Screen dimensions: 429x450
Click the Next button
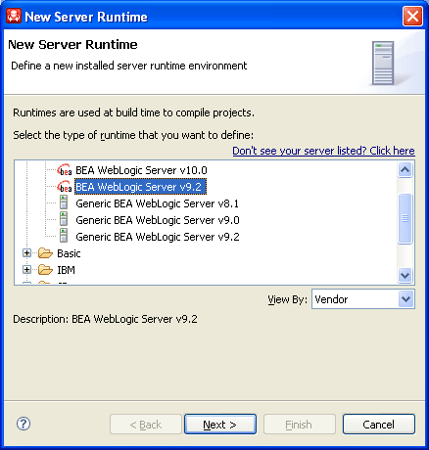[x=220, y=425]
